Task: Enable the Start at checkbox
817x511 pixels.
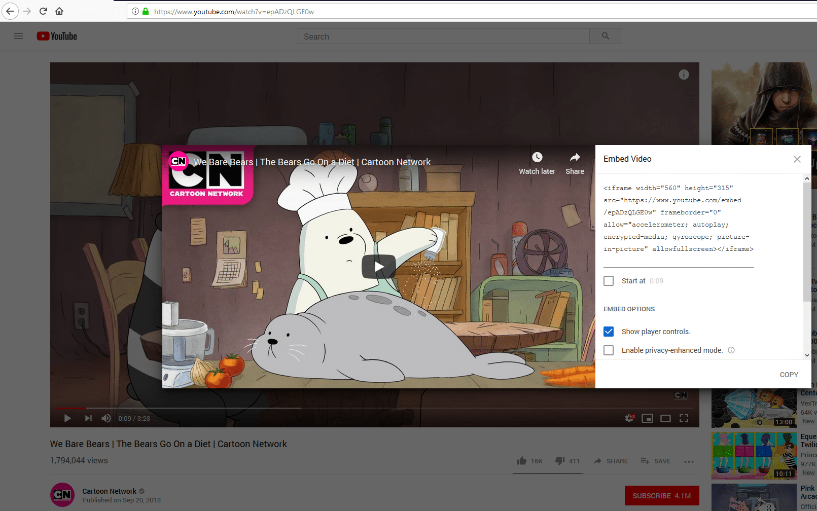Action: (x=609, y=281)
